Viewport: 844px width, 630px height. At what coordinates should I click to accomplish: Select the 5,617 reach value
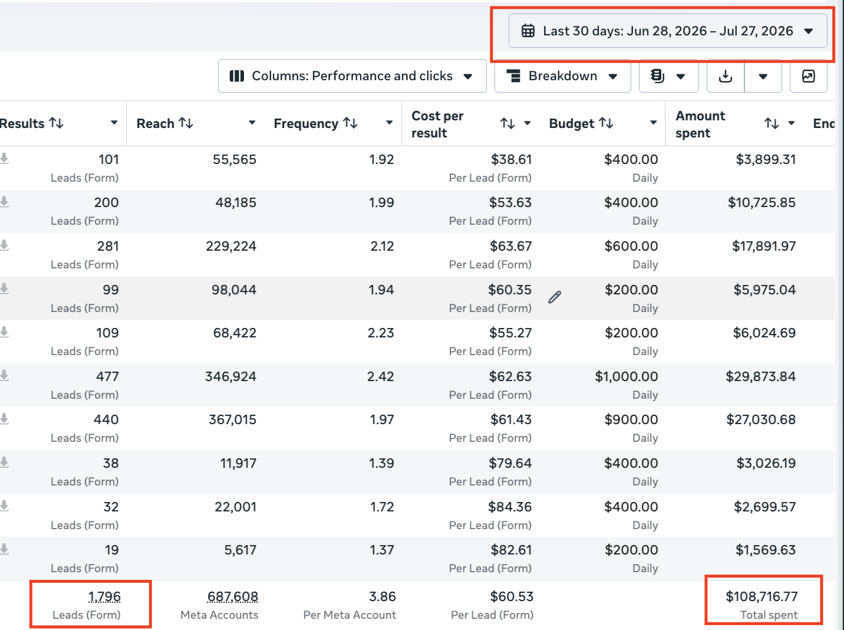240,550
